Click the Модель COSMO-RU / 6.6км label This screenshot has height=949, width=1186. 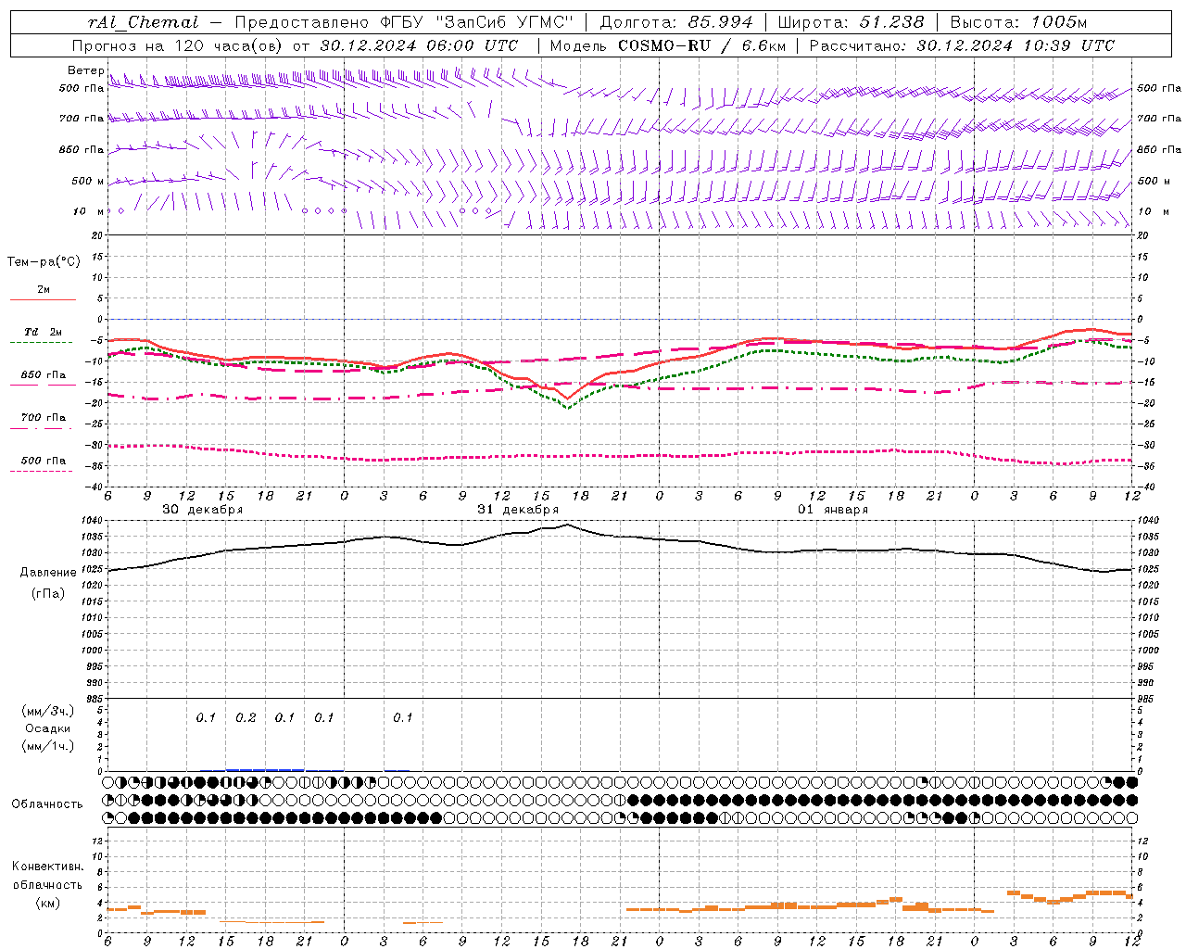click(667, 45)
